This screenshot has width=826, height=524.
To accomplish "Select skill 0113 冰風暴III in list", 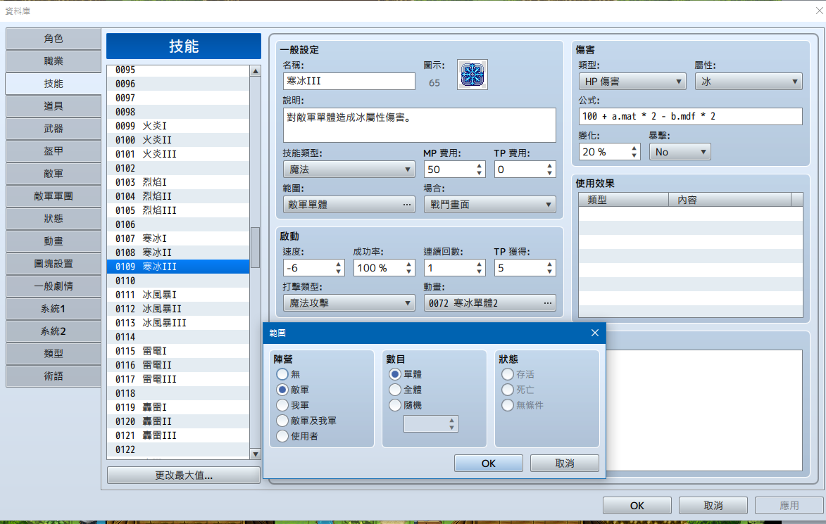I will [x=178, y=323].
